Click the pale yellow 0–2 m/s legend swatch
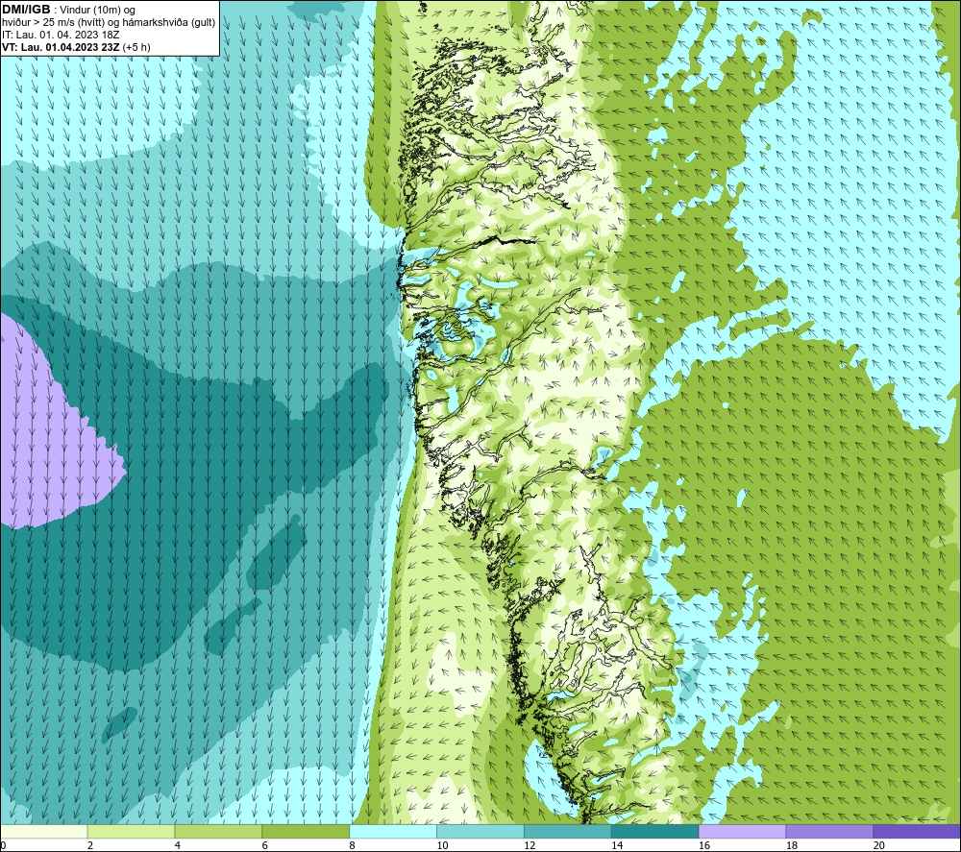The image size is (961, 852). 44,832
